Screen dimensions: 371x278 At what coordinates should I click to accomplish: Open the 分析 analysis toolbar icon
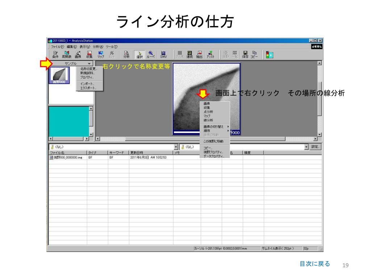pos(126,55)
